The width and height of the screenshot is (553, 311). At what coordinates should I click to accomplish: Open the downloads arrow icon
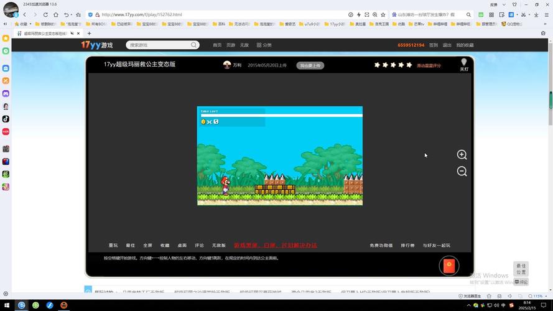(536, 15)
